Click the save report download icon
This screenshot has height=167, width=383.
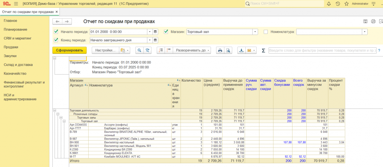pyautogui.click(x=242, y=50)
